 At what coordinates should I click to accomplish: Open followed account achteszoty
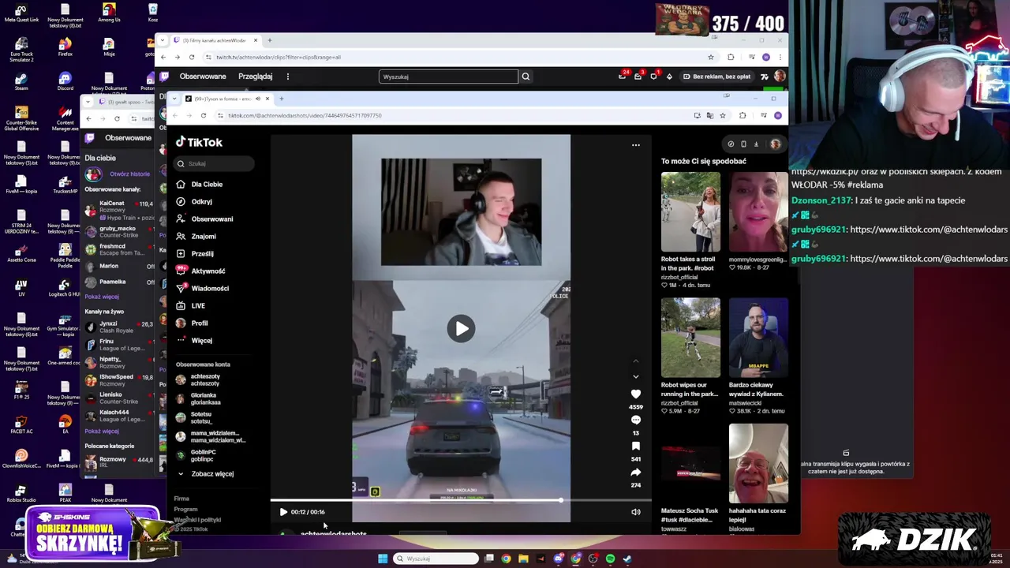[199, 379]
